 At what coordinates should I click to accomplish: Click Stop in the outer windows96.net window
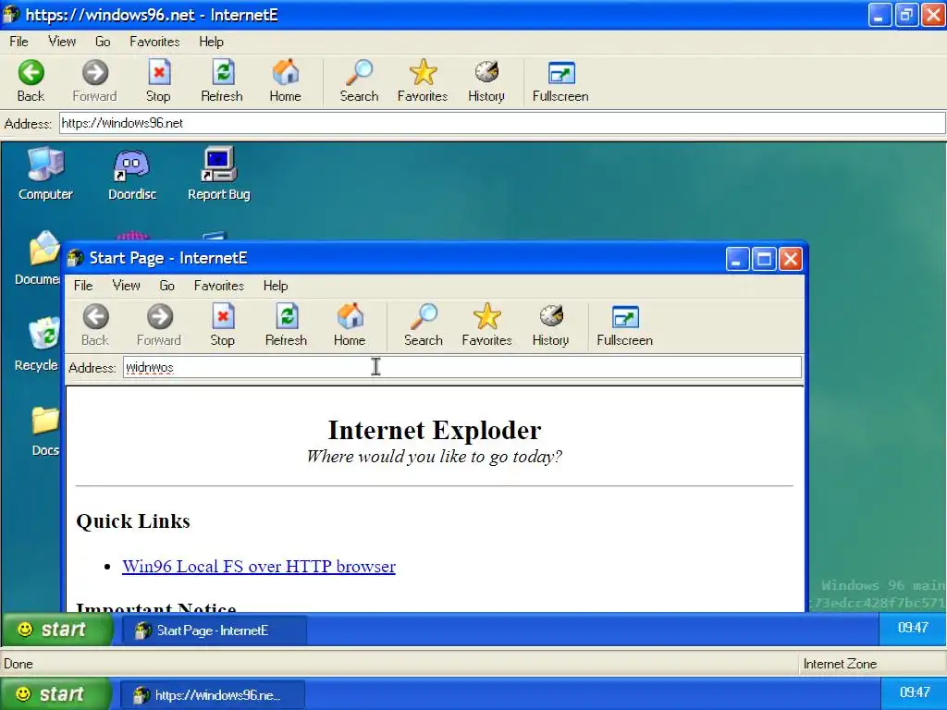coord(158,81)
